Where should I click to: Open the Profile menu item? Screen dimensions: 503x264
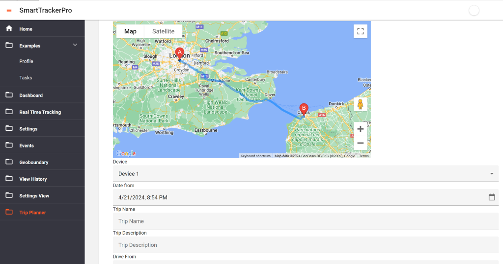click(27, 61)
